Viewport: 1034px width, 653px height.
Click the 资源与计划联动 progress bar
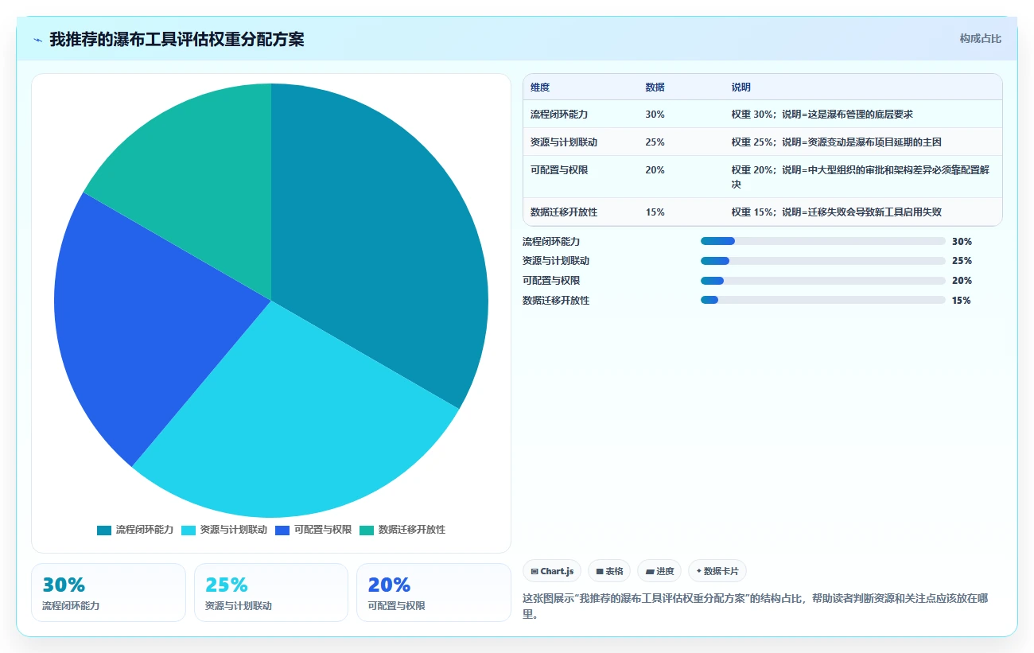click(822, 261)
